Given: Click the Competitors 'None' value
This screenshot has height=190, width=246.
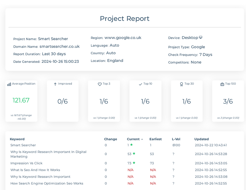Looking at the screenshot, I should (196, 62).
